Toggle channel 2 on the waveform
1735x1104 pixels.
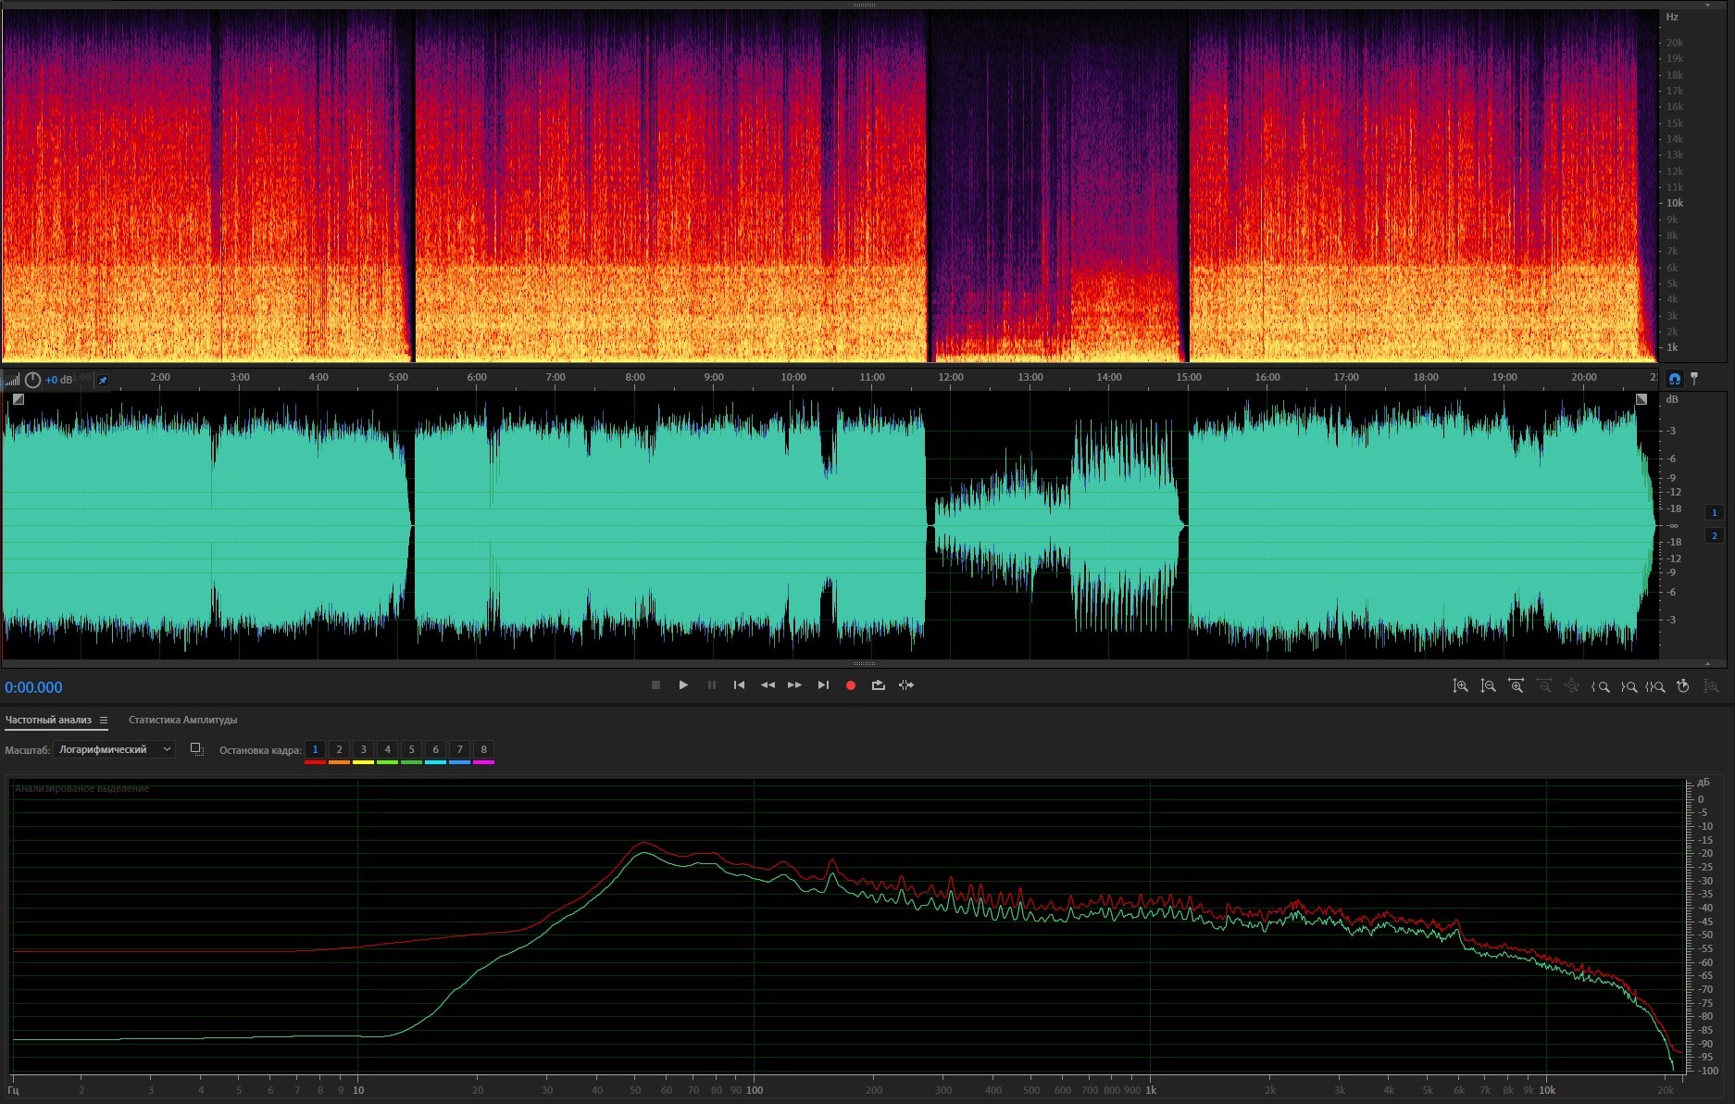[1714, 535]
